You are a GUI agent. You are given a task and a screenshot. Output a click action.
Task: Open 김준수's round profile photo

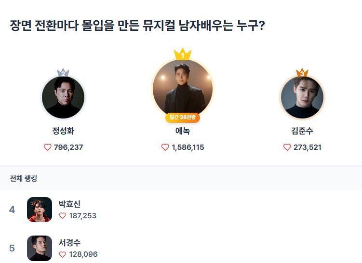pos(302,98)
